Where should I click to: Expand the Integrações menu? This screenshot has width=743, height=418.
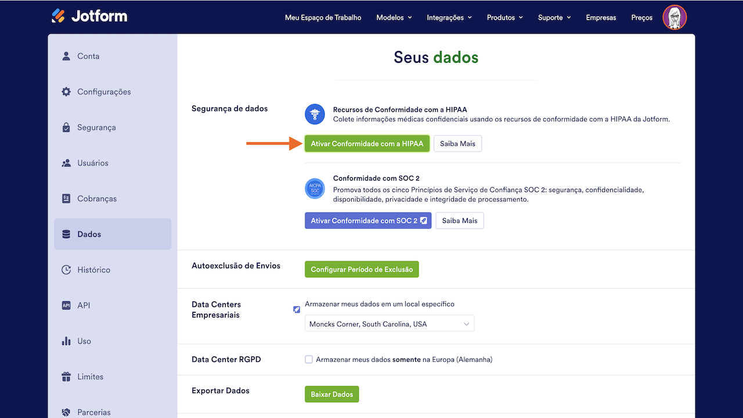(x=449, y=17)
